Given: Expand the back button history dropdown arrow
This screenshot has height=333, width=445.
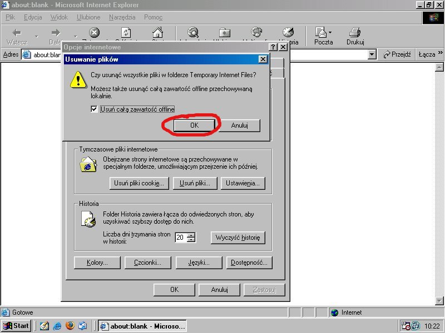Looking at the screenshot, I should coord(36,36).
